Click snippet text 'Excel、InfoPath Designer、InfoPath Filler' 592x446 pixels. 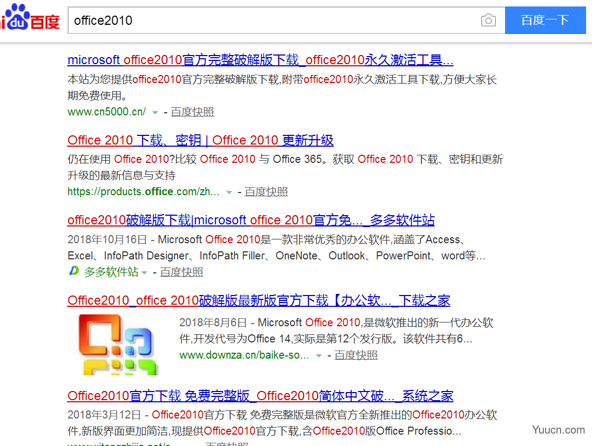click(166, 256)
